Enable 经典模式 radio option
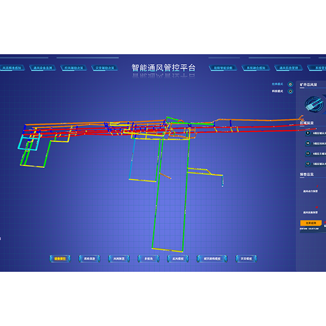Viewport: 326px width, 326px height. point(290,84)
